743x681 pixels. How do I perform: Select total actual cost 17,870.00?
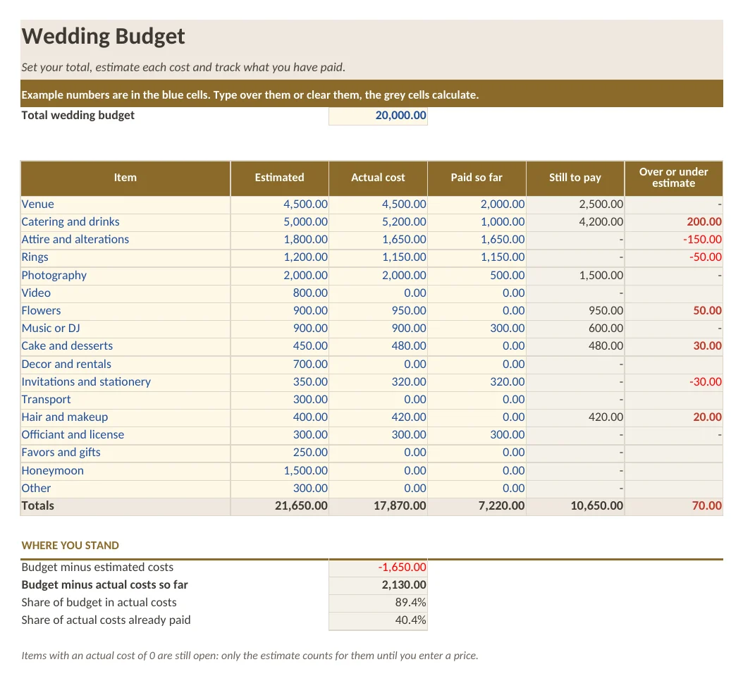click(x=378, y=506)
